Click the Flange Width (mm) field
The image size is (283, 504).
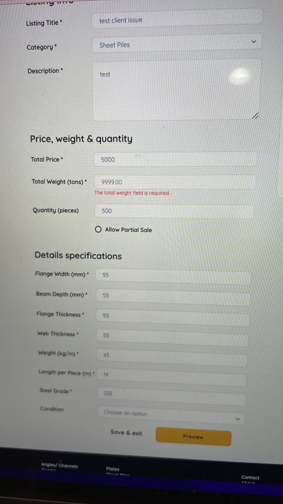174,276
